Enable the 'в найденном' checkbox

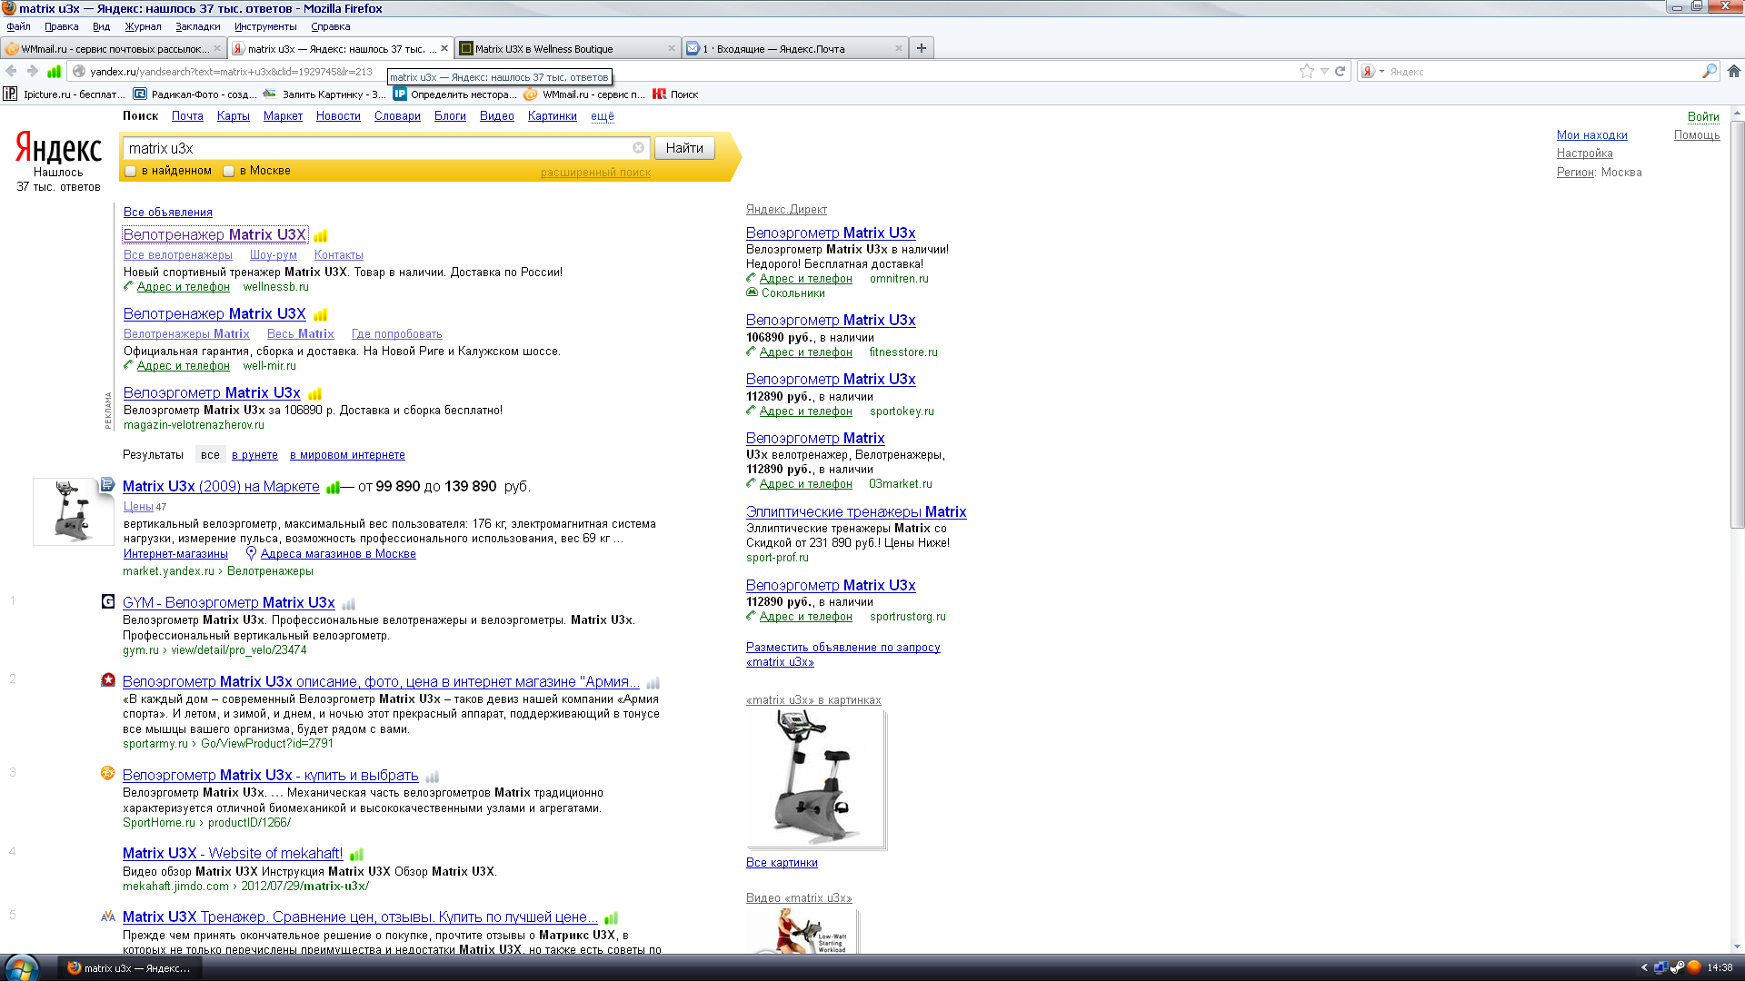click(131, 171)
